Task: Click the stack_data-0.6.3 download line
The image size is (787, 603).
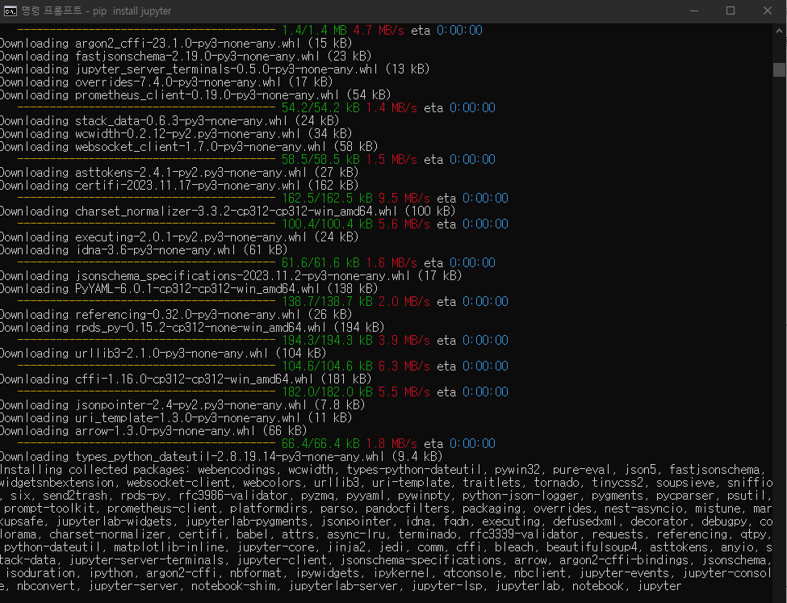Action: pyautogui.click(x=170, y=121)
